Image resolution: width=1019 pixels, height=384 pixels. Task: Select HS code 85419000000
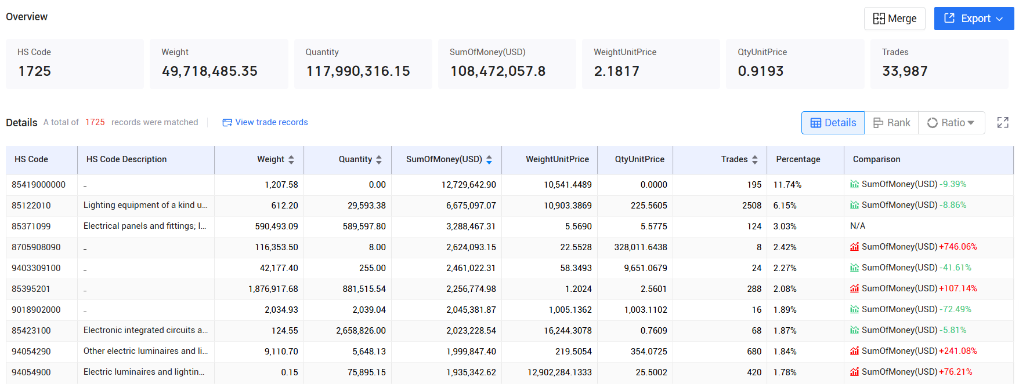(39, 185)
